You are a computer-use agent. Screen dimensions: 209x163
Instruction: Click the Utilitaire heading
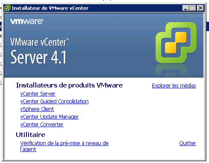(x=30, y=135)
